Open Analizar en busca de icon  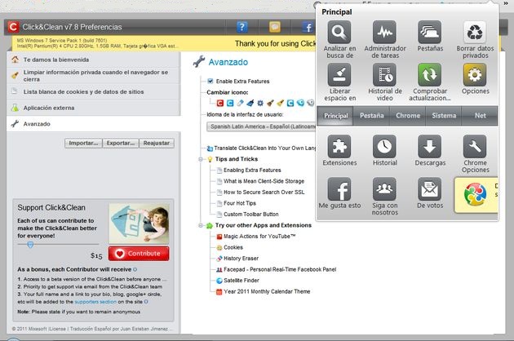point(339,32)
